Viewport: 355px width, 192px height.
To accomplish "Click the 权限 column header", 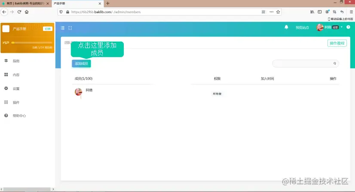I will coord(217,79).
